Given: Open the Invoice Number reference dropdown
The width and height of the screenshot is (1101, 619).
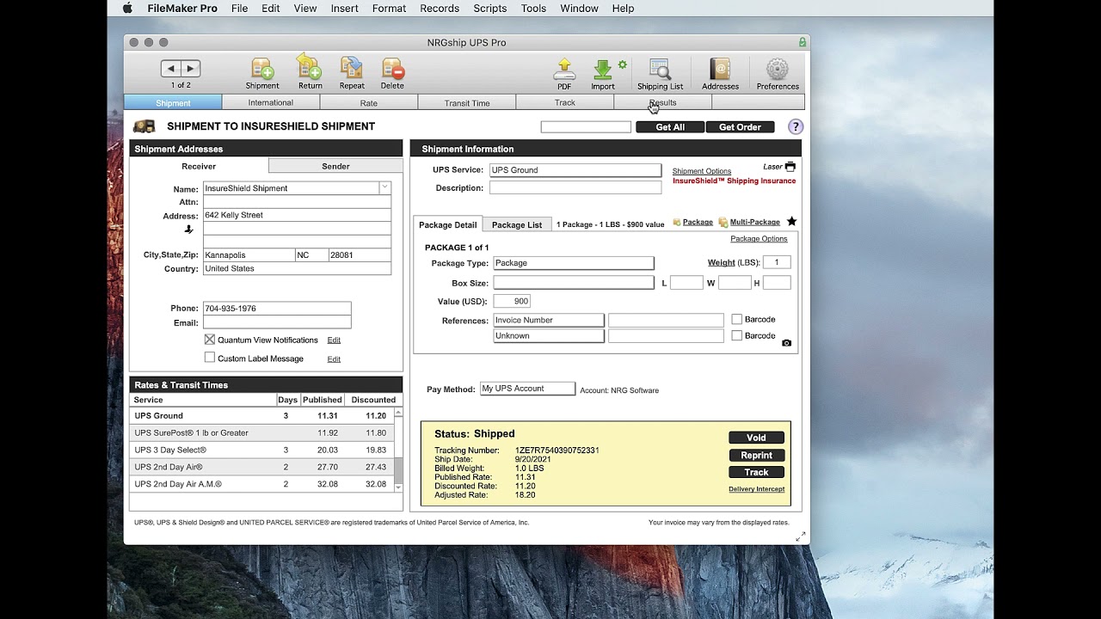Looking at the screenshot, I should pos(549,320).
